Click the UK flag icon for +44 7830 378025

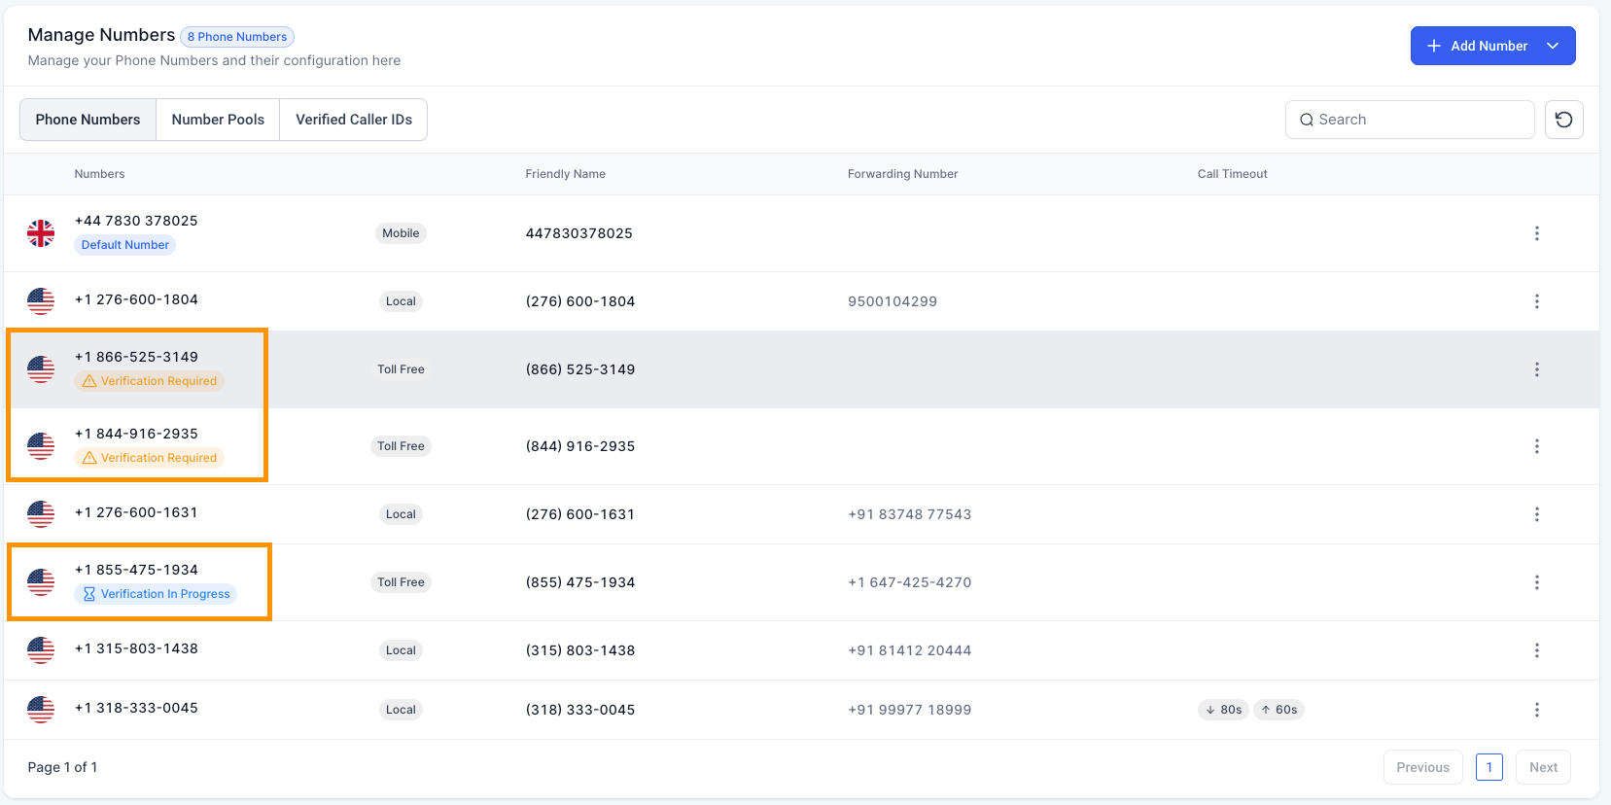(x=41, y=233)
